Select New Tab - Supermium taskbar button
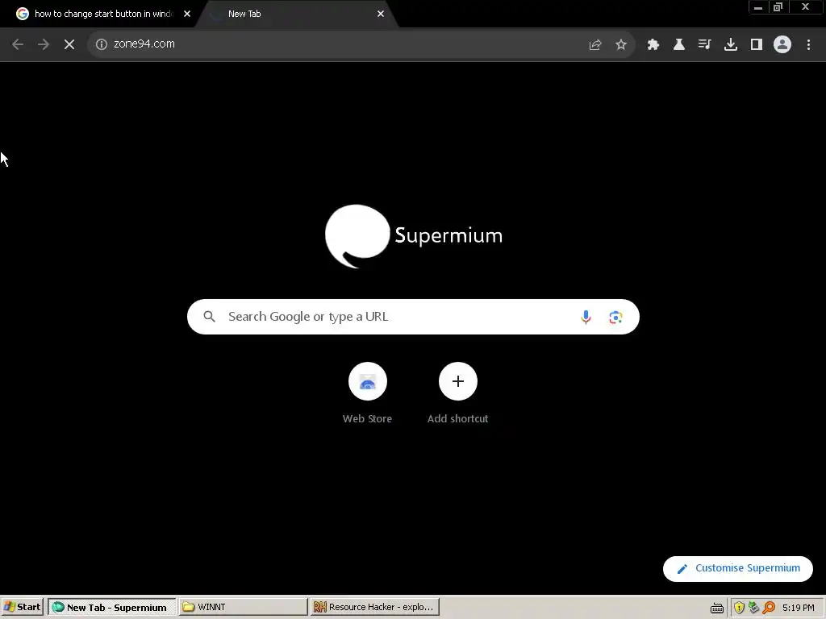Screen dimensions: 826x619 point(111,607)
